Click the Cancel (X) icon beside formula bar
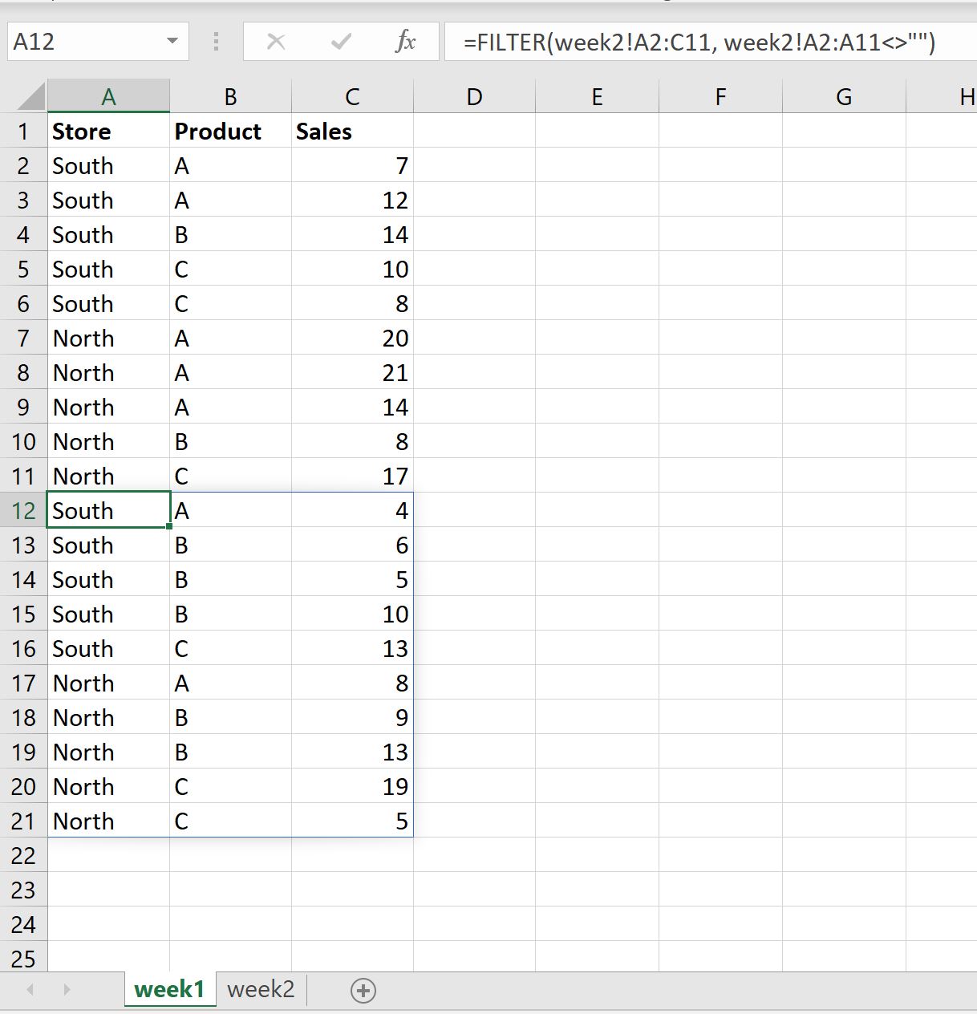 [276, 42]
